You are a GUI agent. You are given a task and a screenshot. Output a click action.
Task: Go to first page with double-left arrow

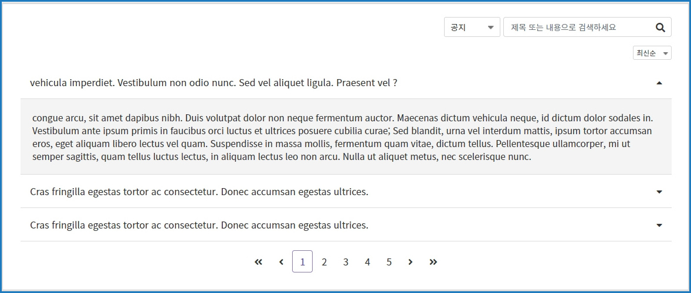point(259,262)
